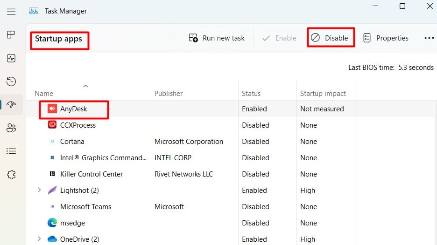Screen dimensions: 437x245
Task: Sort by the Name column header
Action: click(x=44, y=94)
